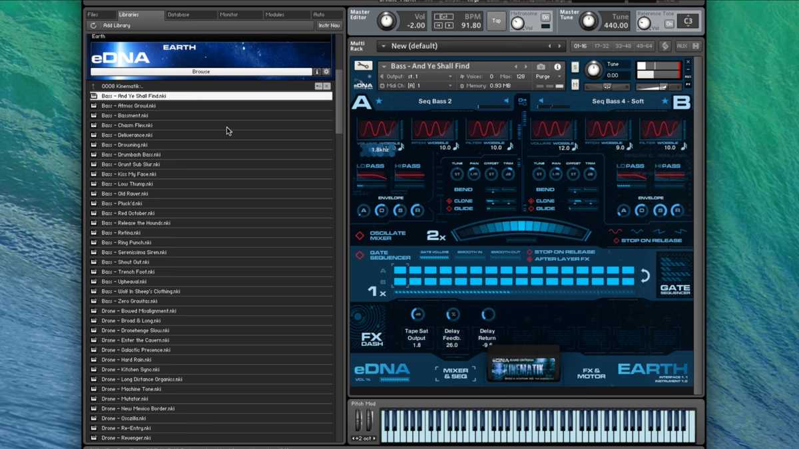Solo the instrument with the S button
The width and height of the screenshot is (799, 449).
(x=575, y=68)
